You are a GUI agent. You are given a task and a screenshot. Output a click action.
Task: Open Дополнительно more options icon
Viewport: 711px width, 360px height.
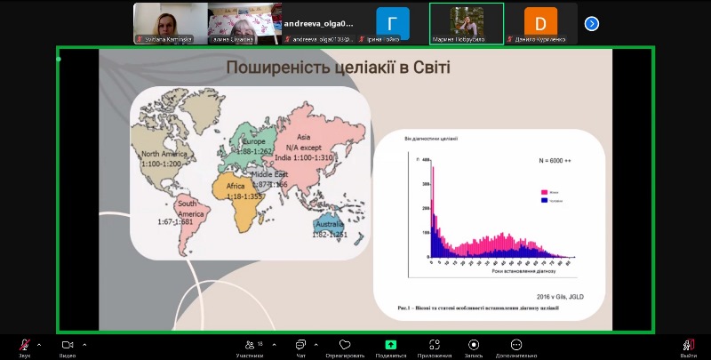point(516,346)
